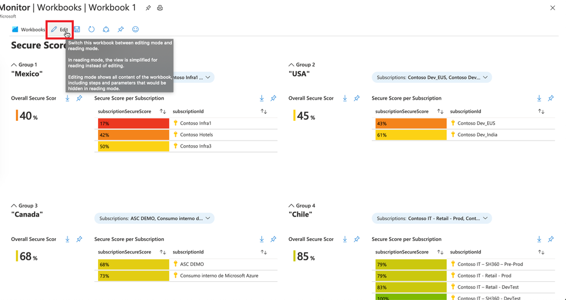Pin Canada Overall Secure Score tile
This screenshot has width=566, height=300.
coord(79,239)
